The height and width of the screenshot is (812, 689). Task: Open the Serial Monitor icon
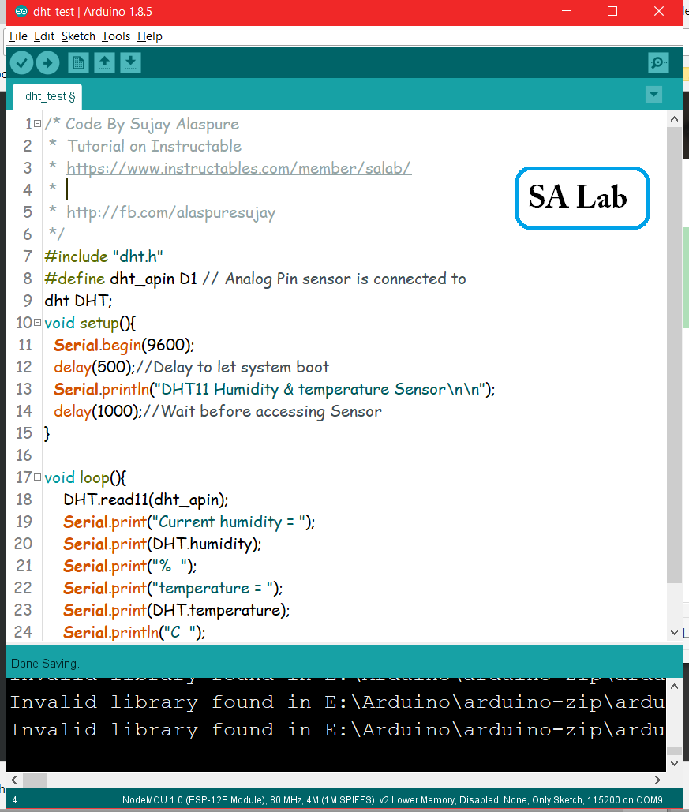click(x=657, y=62)
